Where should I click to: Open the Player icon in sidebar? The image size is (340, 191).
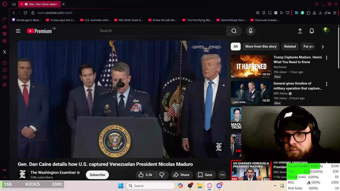point(5,63)
